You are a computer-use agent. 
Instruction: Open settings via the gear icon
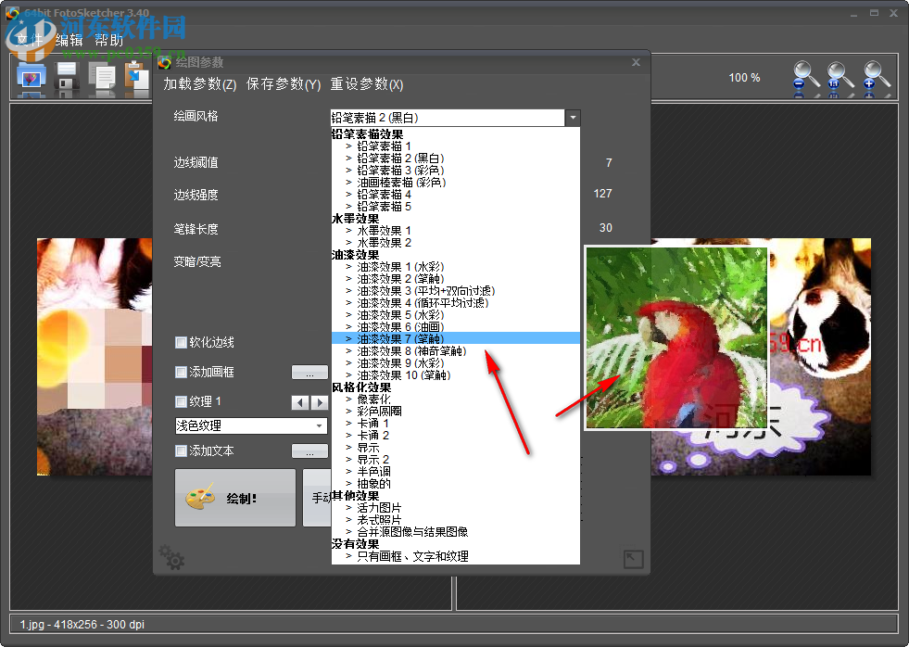[170, 557]
